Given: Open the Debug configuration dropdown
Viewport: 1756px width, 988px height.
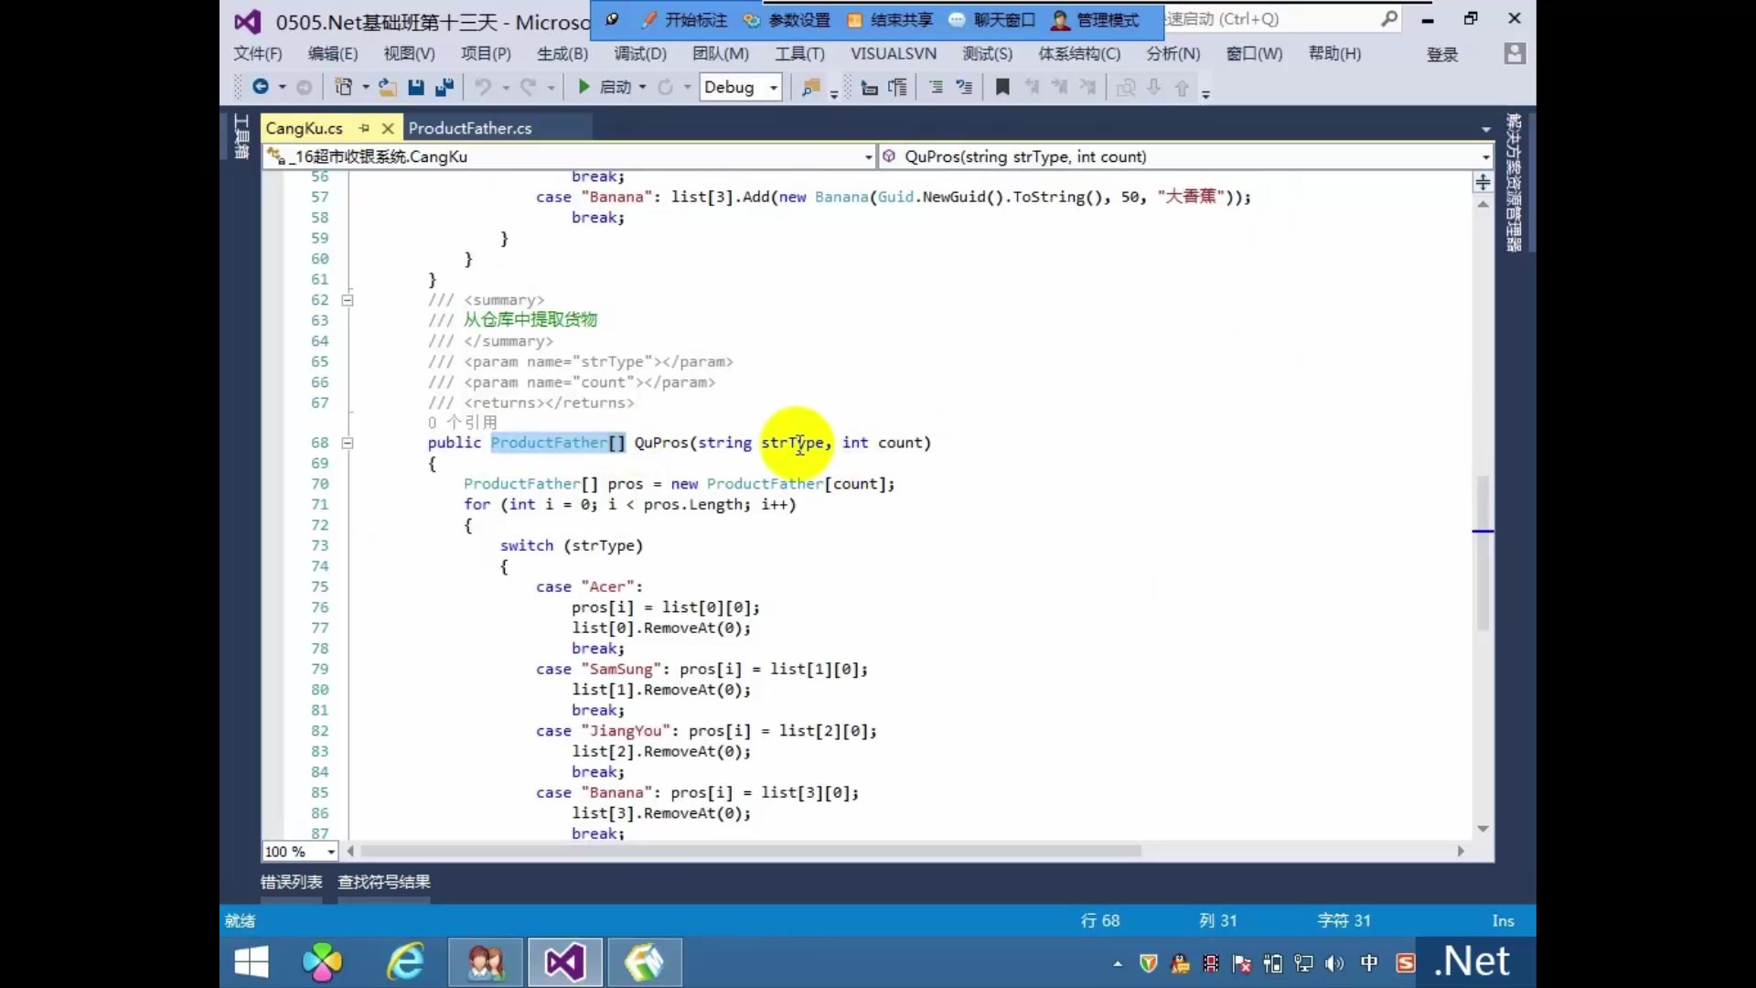Looking at the screenshot, I should click(774, 88).
